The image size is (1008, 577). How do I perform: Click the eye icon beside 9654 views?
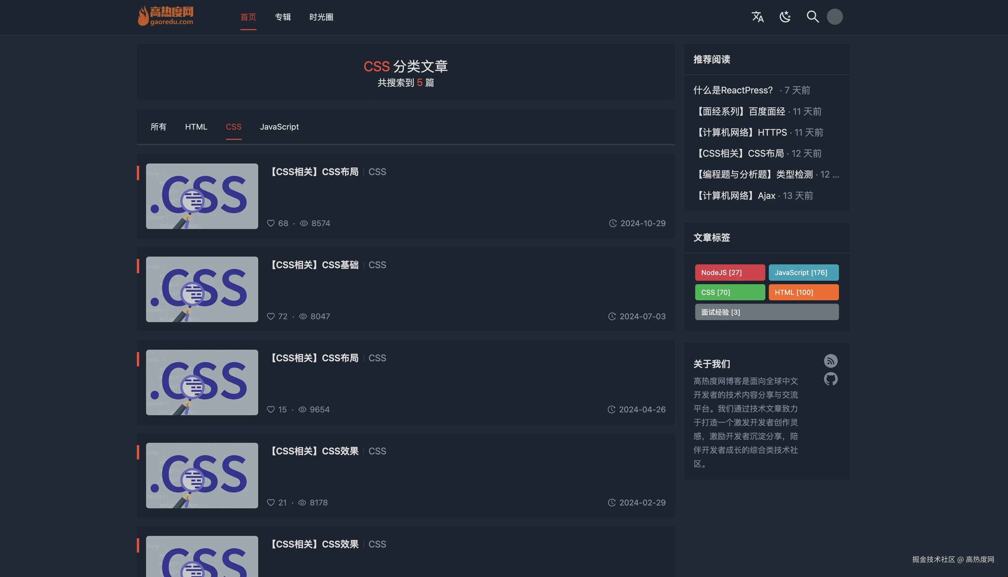pyautogui.click(x=302, y=410)
